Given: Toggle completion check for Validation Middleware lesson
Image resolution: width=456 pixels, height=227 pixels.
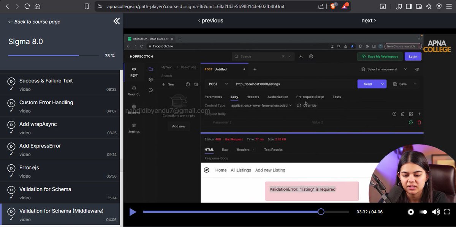Looking at the screenshot, I should click(11, 218).
